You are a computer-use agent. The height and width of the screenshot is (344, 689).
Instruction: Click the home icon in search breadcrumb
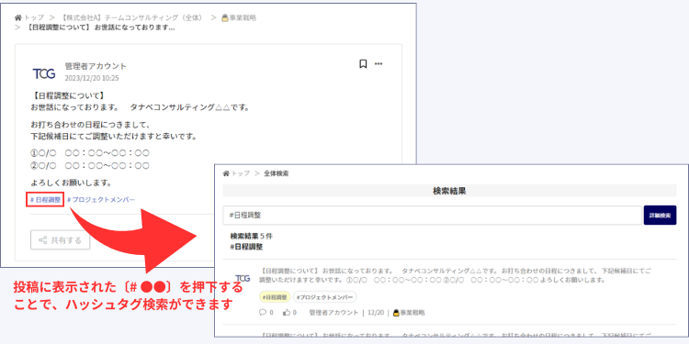tap(226, 173)
